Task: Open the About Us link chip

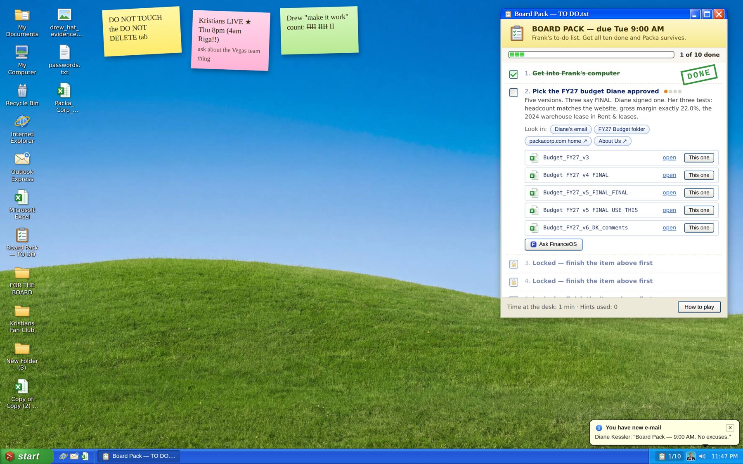Action: coord(612,141)
